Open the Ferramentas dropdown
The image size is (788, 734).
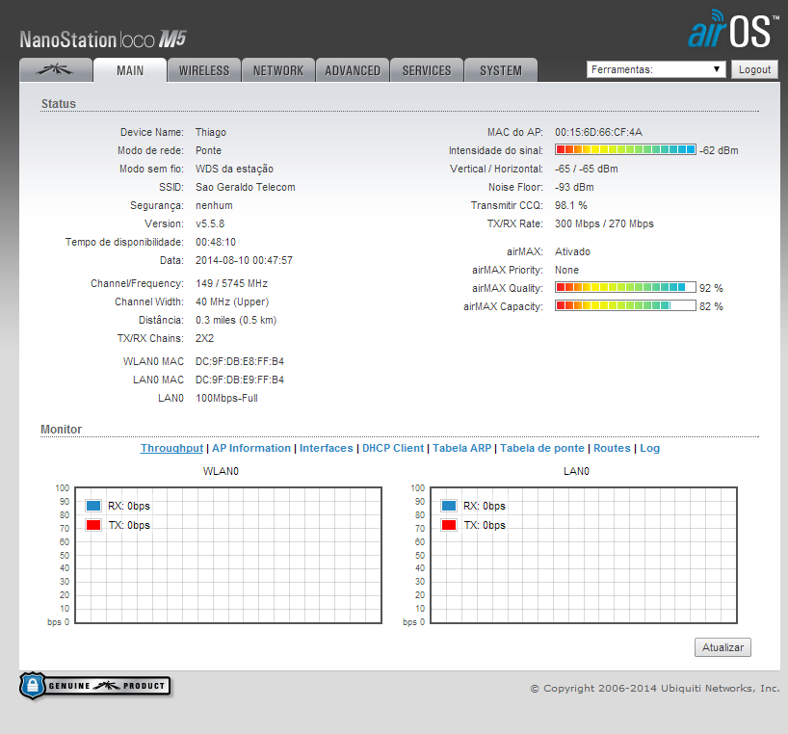pyautogui.click(x=656, y=69)
